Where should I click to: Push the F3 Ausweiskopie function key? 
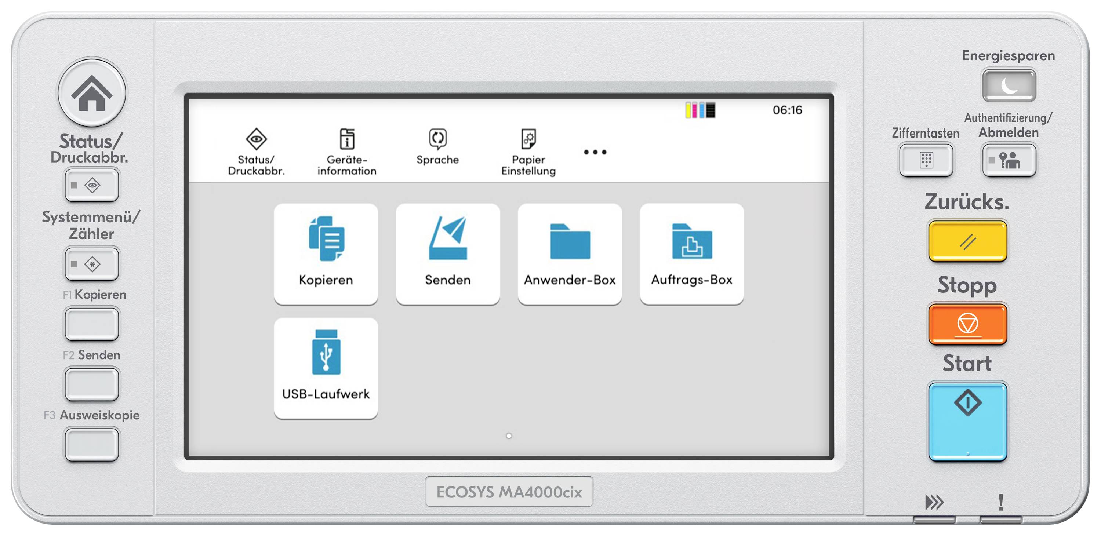point(92,445)
